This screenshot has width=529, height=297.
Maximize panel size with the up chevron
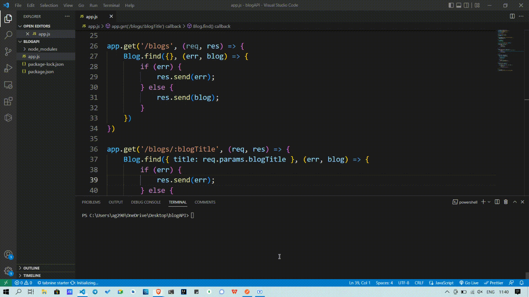[515, 202]
